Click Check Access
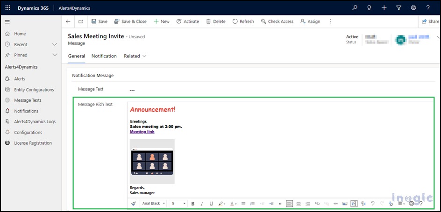 tap(277, 21)
